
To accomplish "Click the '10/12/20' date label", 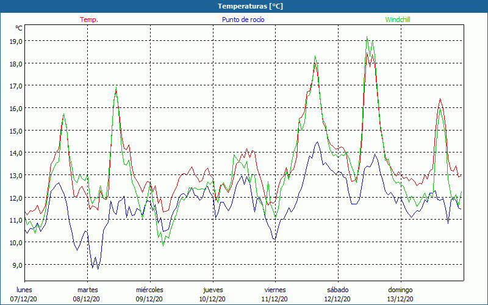I will [x=212, y=299].
